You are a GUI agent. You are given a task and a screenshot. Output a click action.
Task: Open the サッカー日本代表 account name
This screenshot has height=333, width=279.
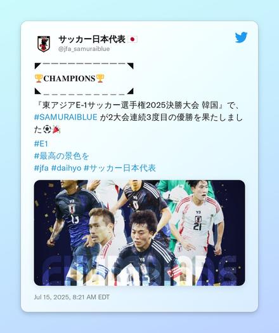(x=92, y=39)
